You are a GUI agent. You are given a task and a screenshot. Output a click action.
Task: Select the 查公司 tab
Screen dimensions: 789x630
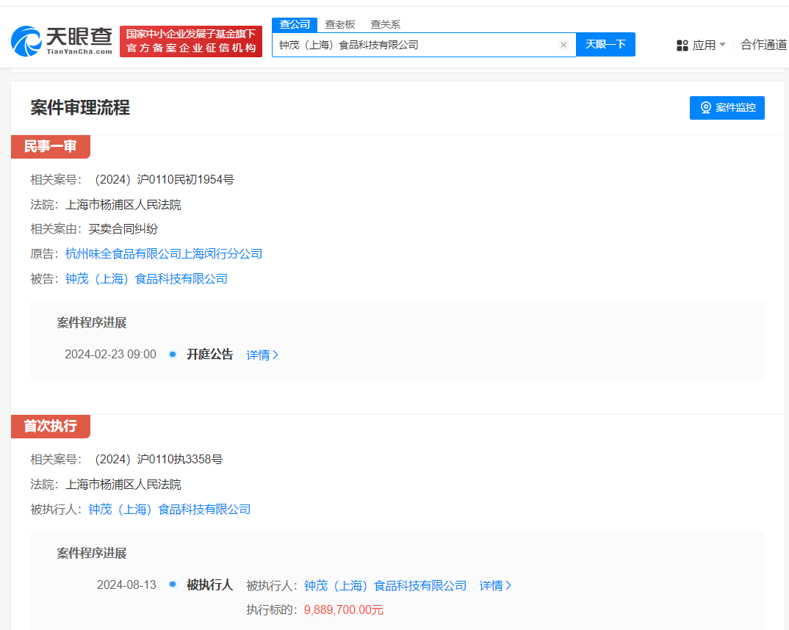pyautogui.click(x=294, y=24)
